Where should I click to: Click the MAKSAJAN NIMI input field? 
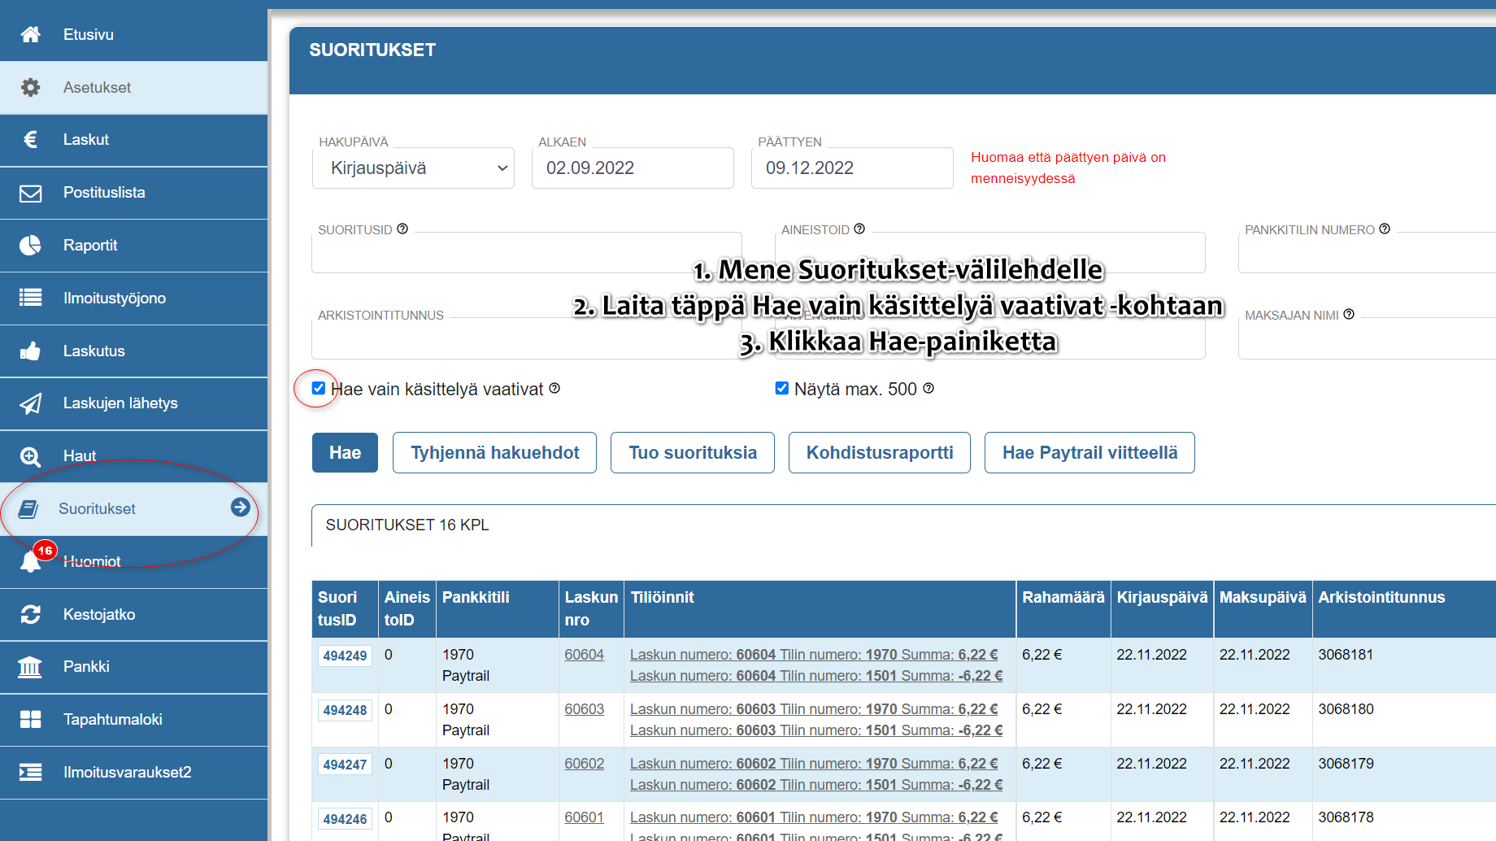pyautogui.click(x=1367, y=338)
